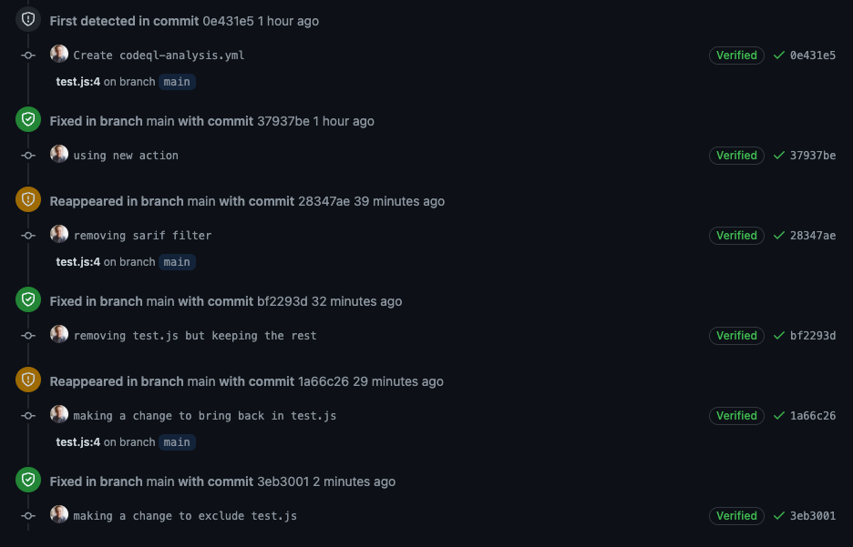
Task: Open commit hash 3eb3001 on right
Action: 813,516
